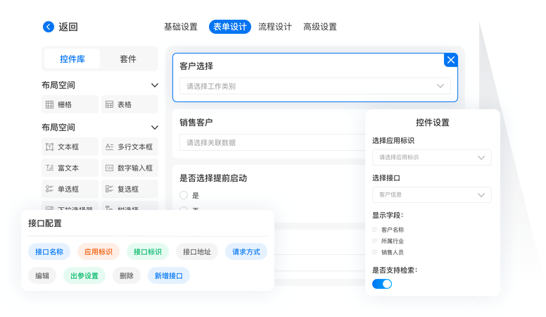Choose the 数字输入框 number input control
Screen dimensions: 546x317
pos(129,168)
